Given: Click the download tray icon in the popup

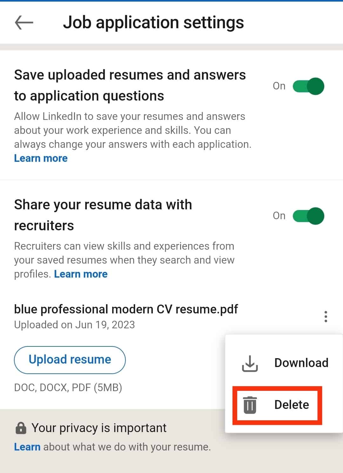Looking at the screenshot, I should pyautogui.click(x=250, y=363).
